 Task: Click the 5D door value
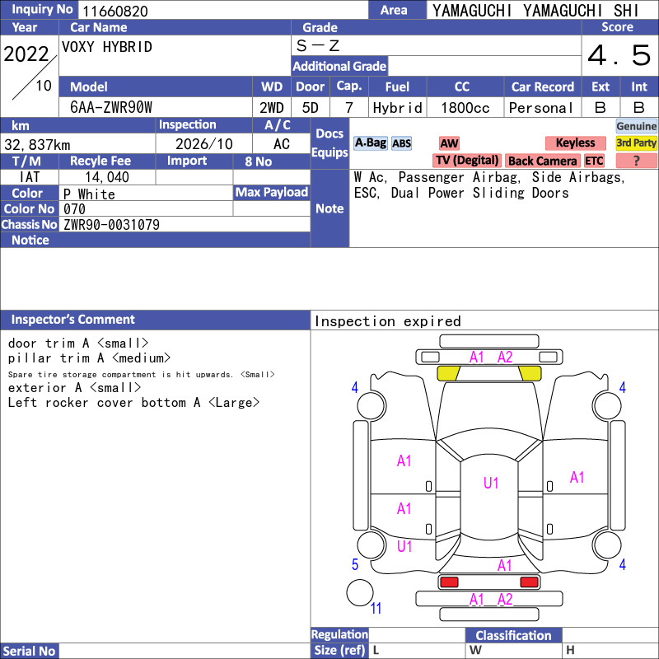point(311,108)
